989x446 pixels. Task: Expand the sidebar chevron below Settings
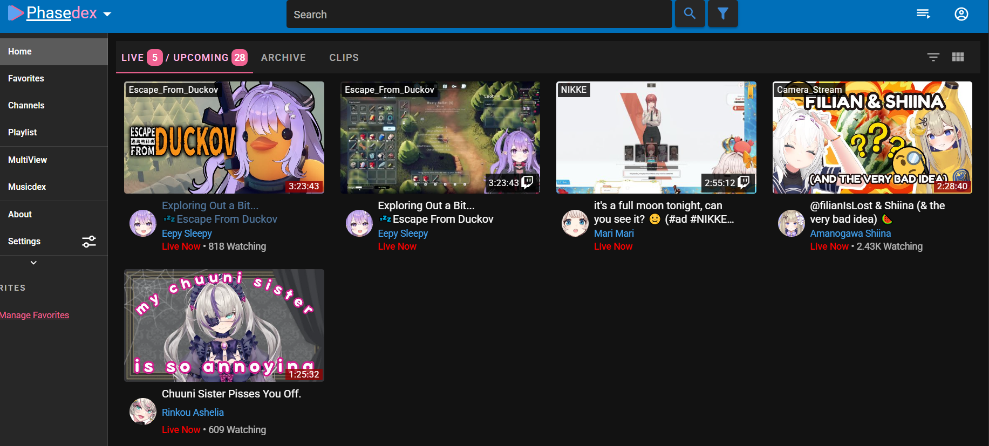pos(33,263)
